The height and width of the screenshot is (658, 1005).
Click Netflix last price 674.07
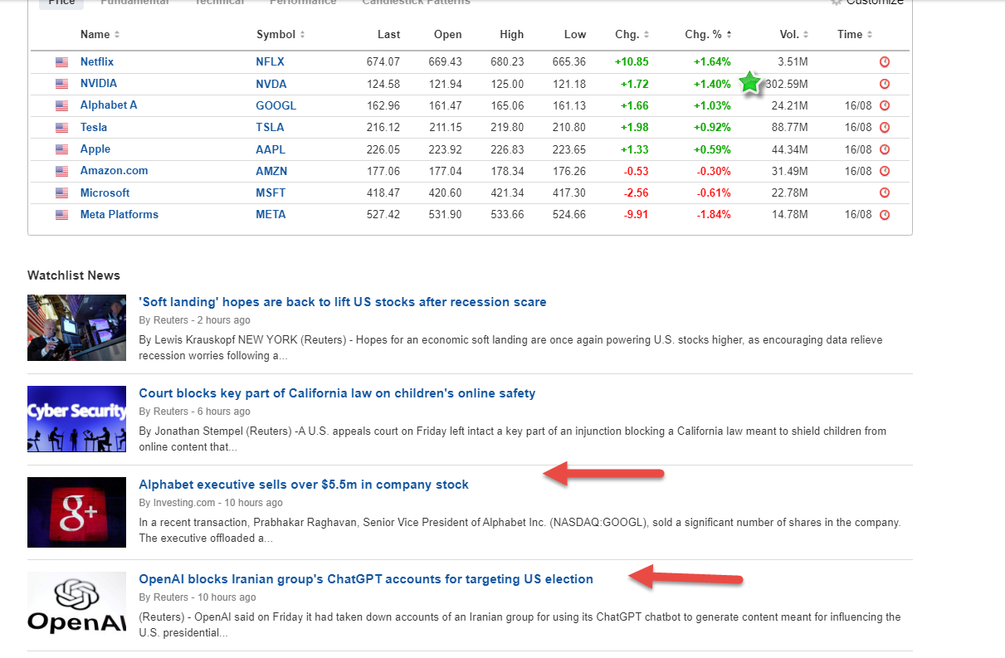click(x=383, y=62)
